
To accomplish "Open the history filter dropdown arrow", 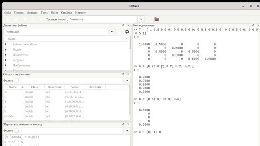I will click(127, 131).
